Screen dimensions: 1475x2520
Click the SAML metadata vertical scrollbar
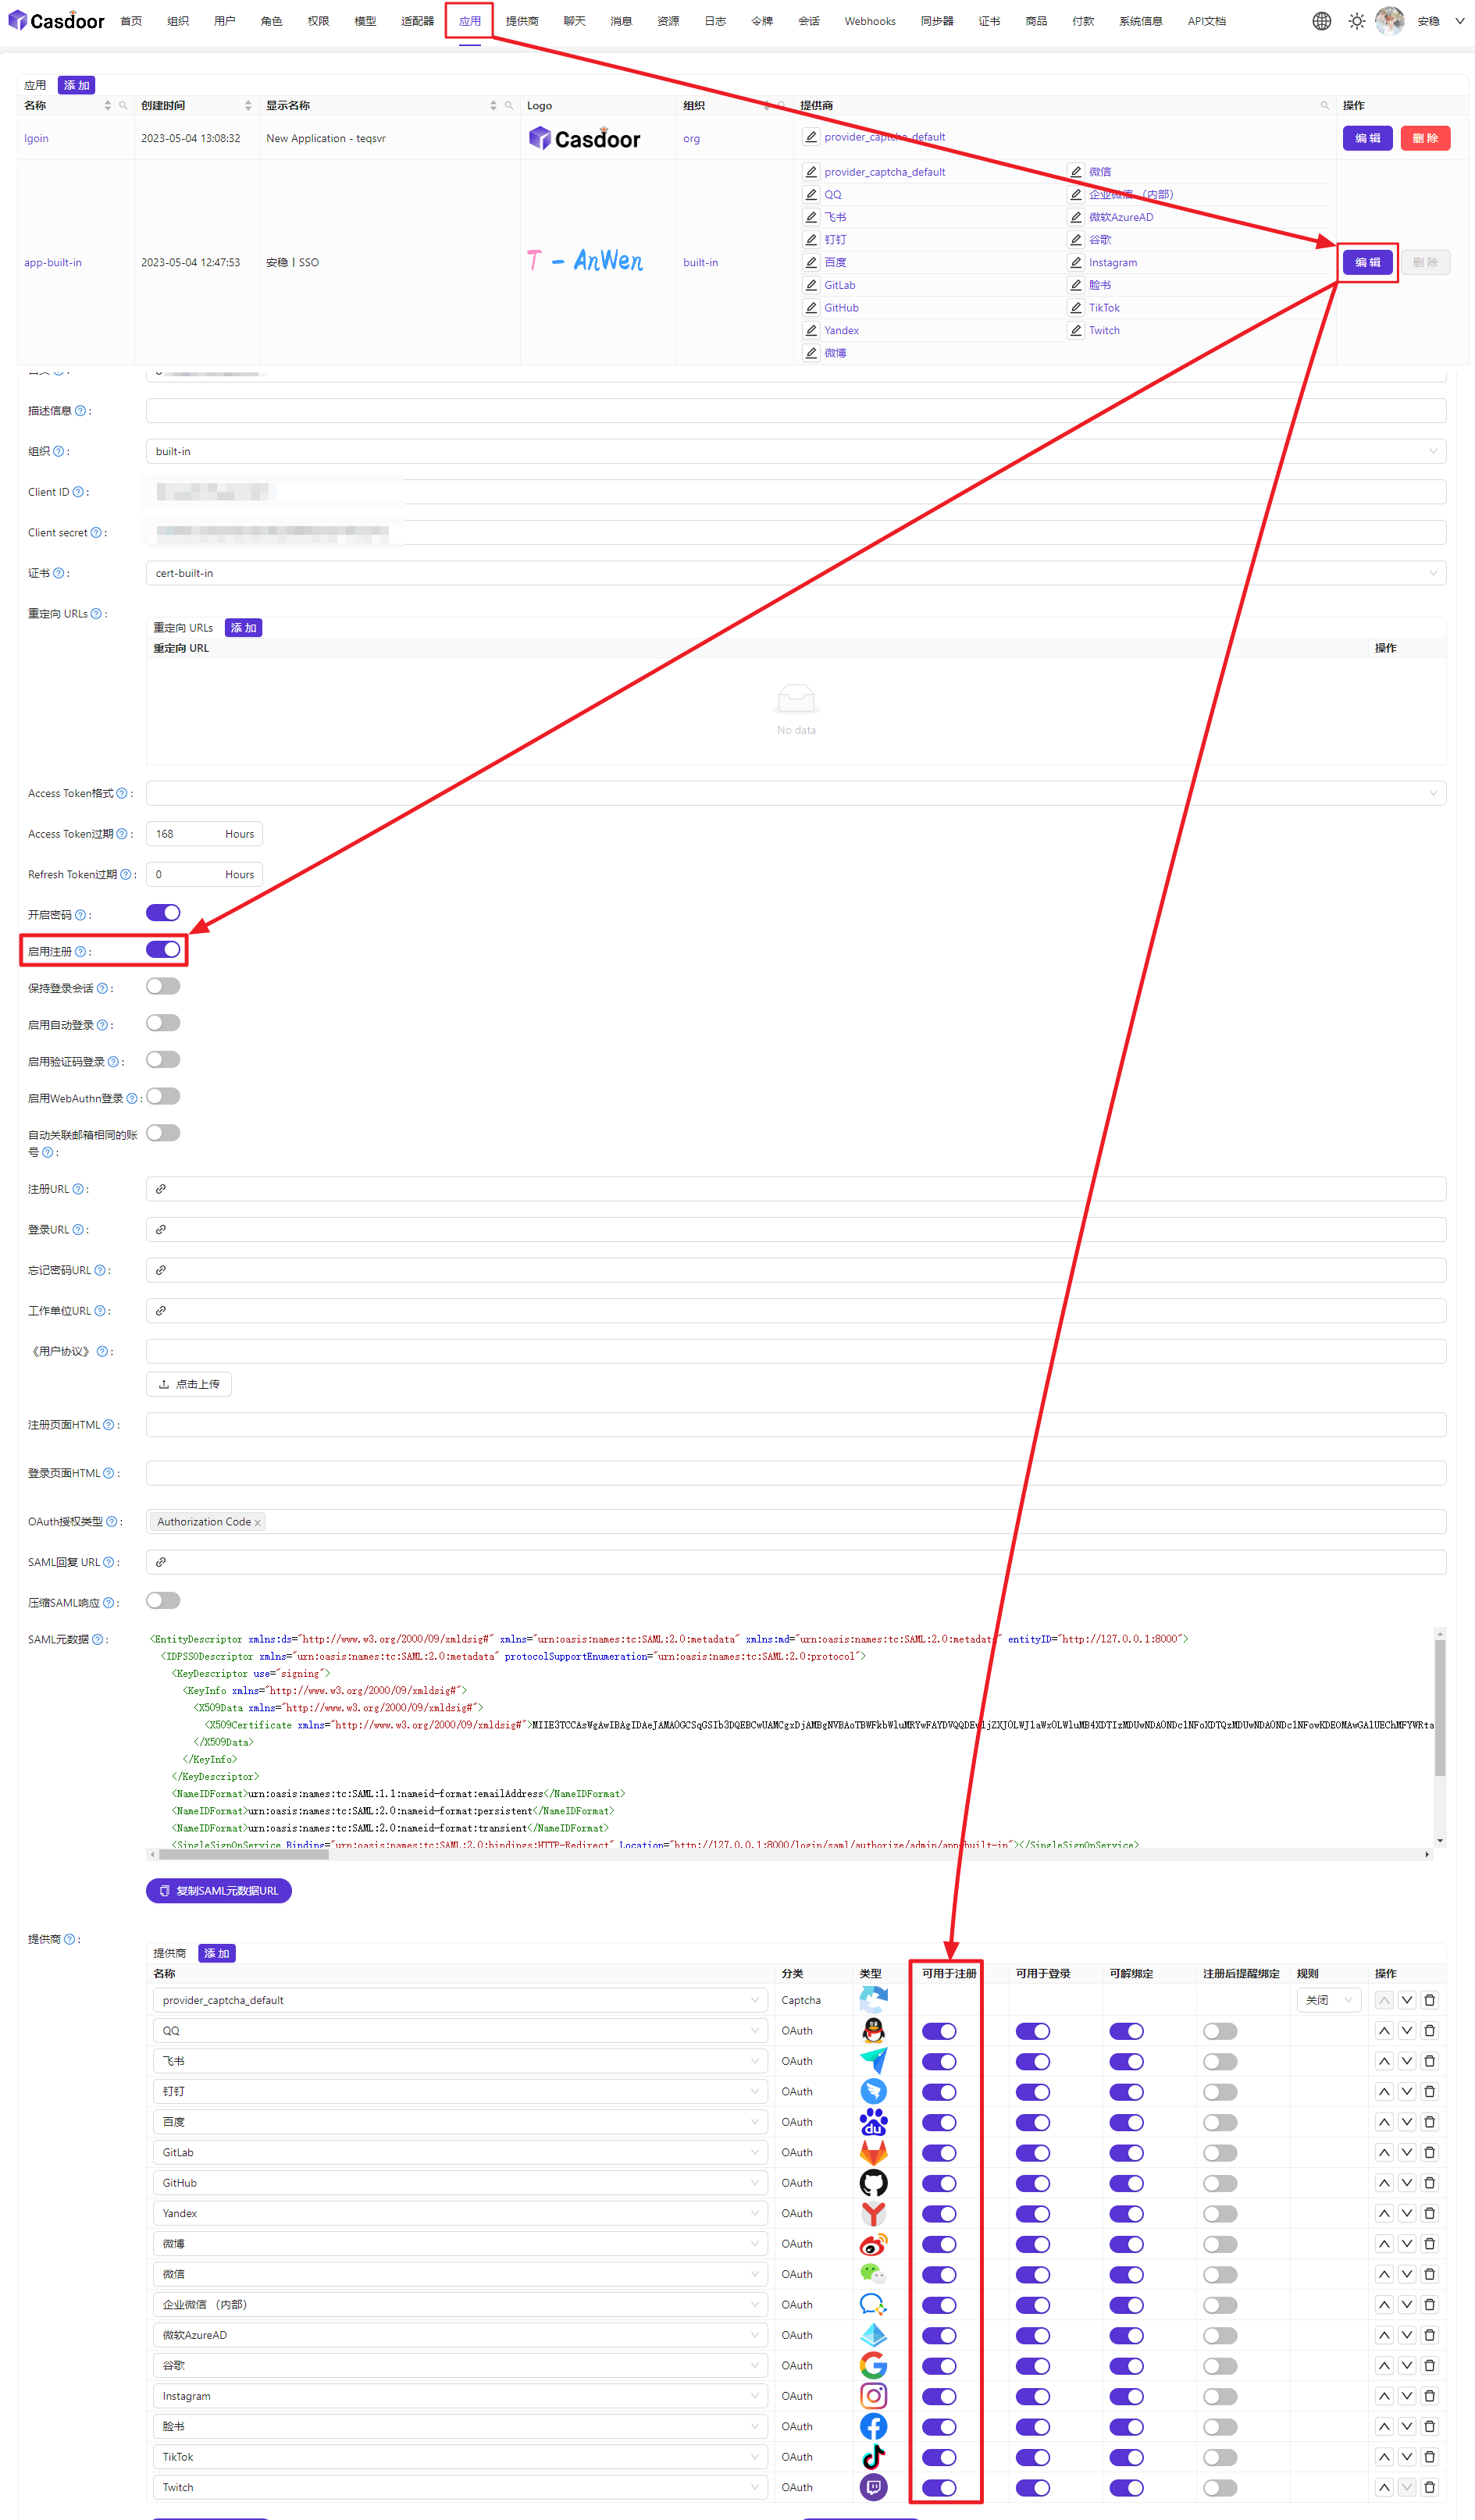1439,1708
